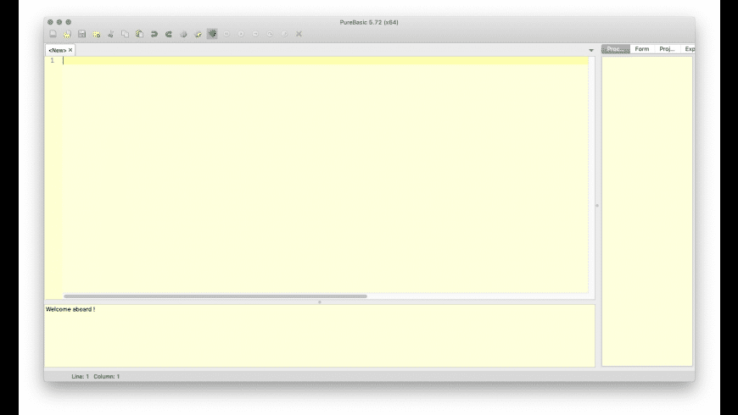738x415 pixels.
Task: Paste from clipboard via toolbar icon
Action: click(x=140, y=34)
